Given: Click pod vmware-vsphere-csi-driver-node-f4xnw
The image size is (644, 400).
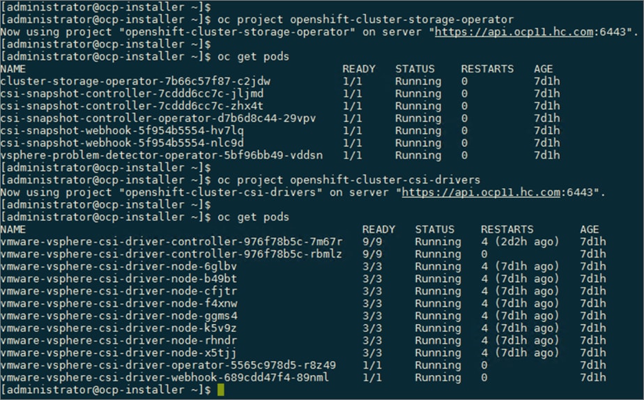Looking at the screenshot, I should click(x=118, y=303).
